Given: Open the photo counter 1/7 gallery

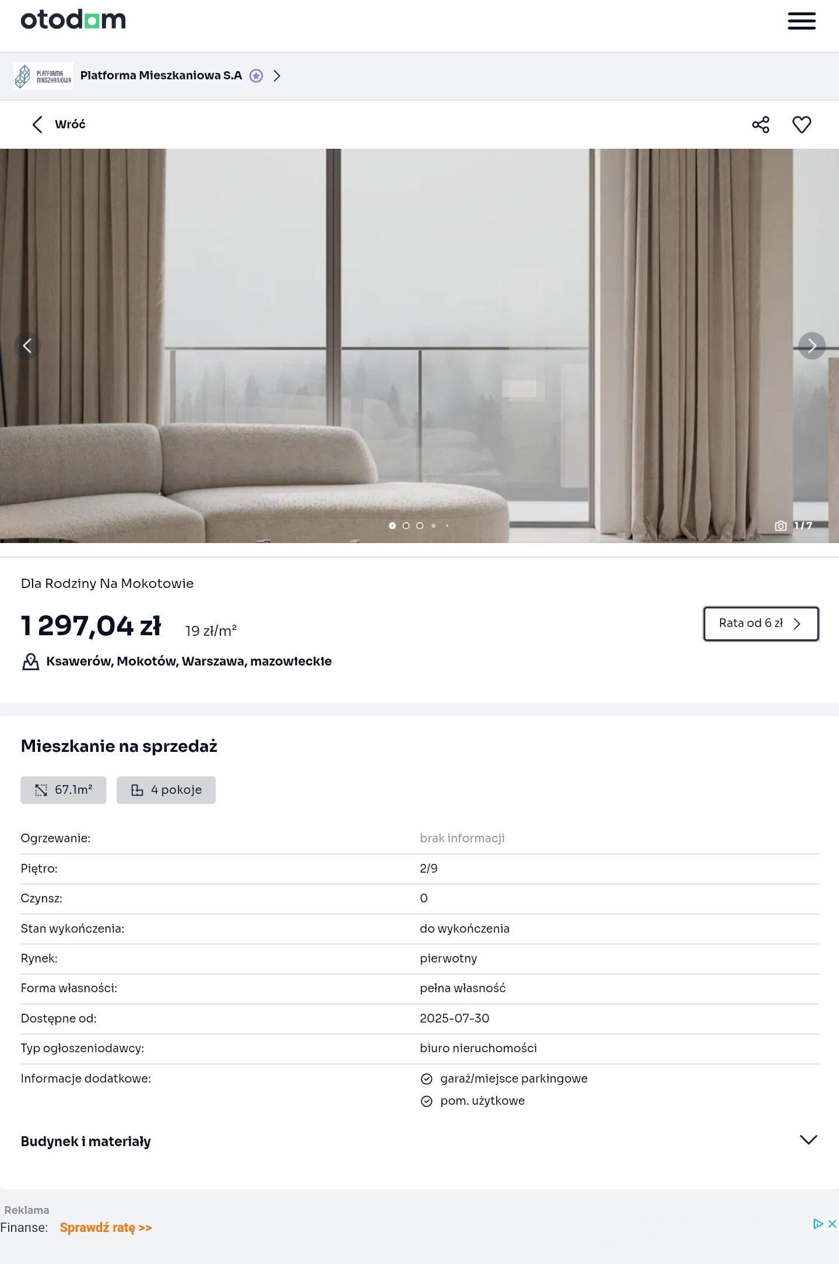Looking at the screenshot, I should pos(794,526).
